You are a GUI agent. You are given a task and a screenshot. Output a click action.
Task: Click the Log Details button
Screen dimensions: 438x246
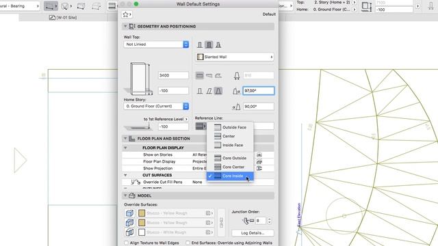253,233
